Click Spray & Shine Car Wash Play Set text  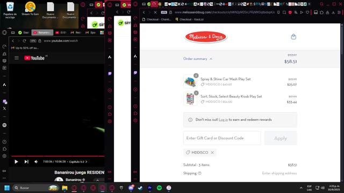tap(225, 79)
